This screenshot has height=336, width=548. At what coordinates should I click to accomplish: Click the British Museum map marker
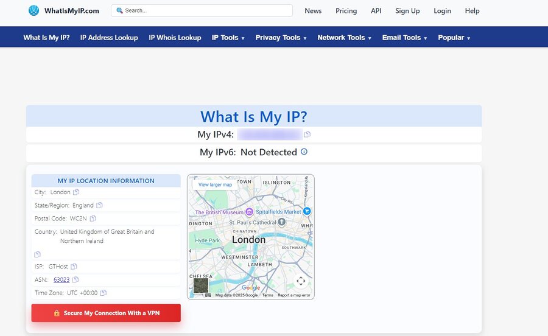(248, 212)
